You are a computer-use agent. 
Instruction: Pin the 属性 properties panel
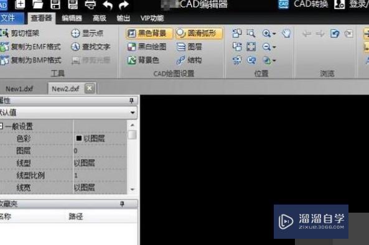coord(131,101)
